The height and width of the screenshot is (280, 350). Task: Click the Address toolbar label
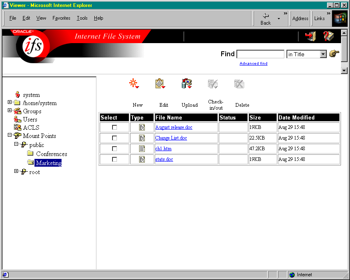300,18
